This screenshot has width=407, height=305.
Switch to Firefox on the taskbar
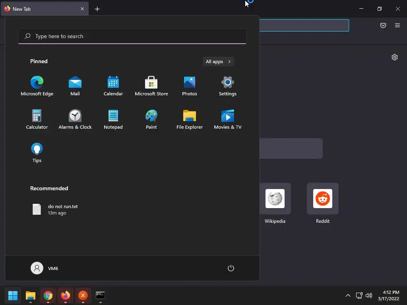pyautogui.click(x=66, y=295)
